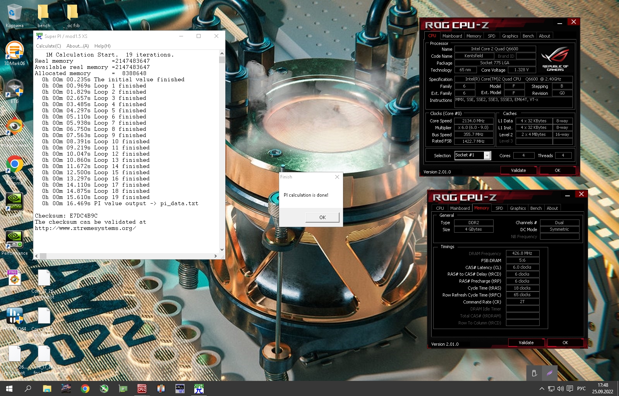Open the NVIDIA Performance desktop shortcut
The image size is (619, 396).
14,242
